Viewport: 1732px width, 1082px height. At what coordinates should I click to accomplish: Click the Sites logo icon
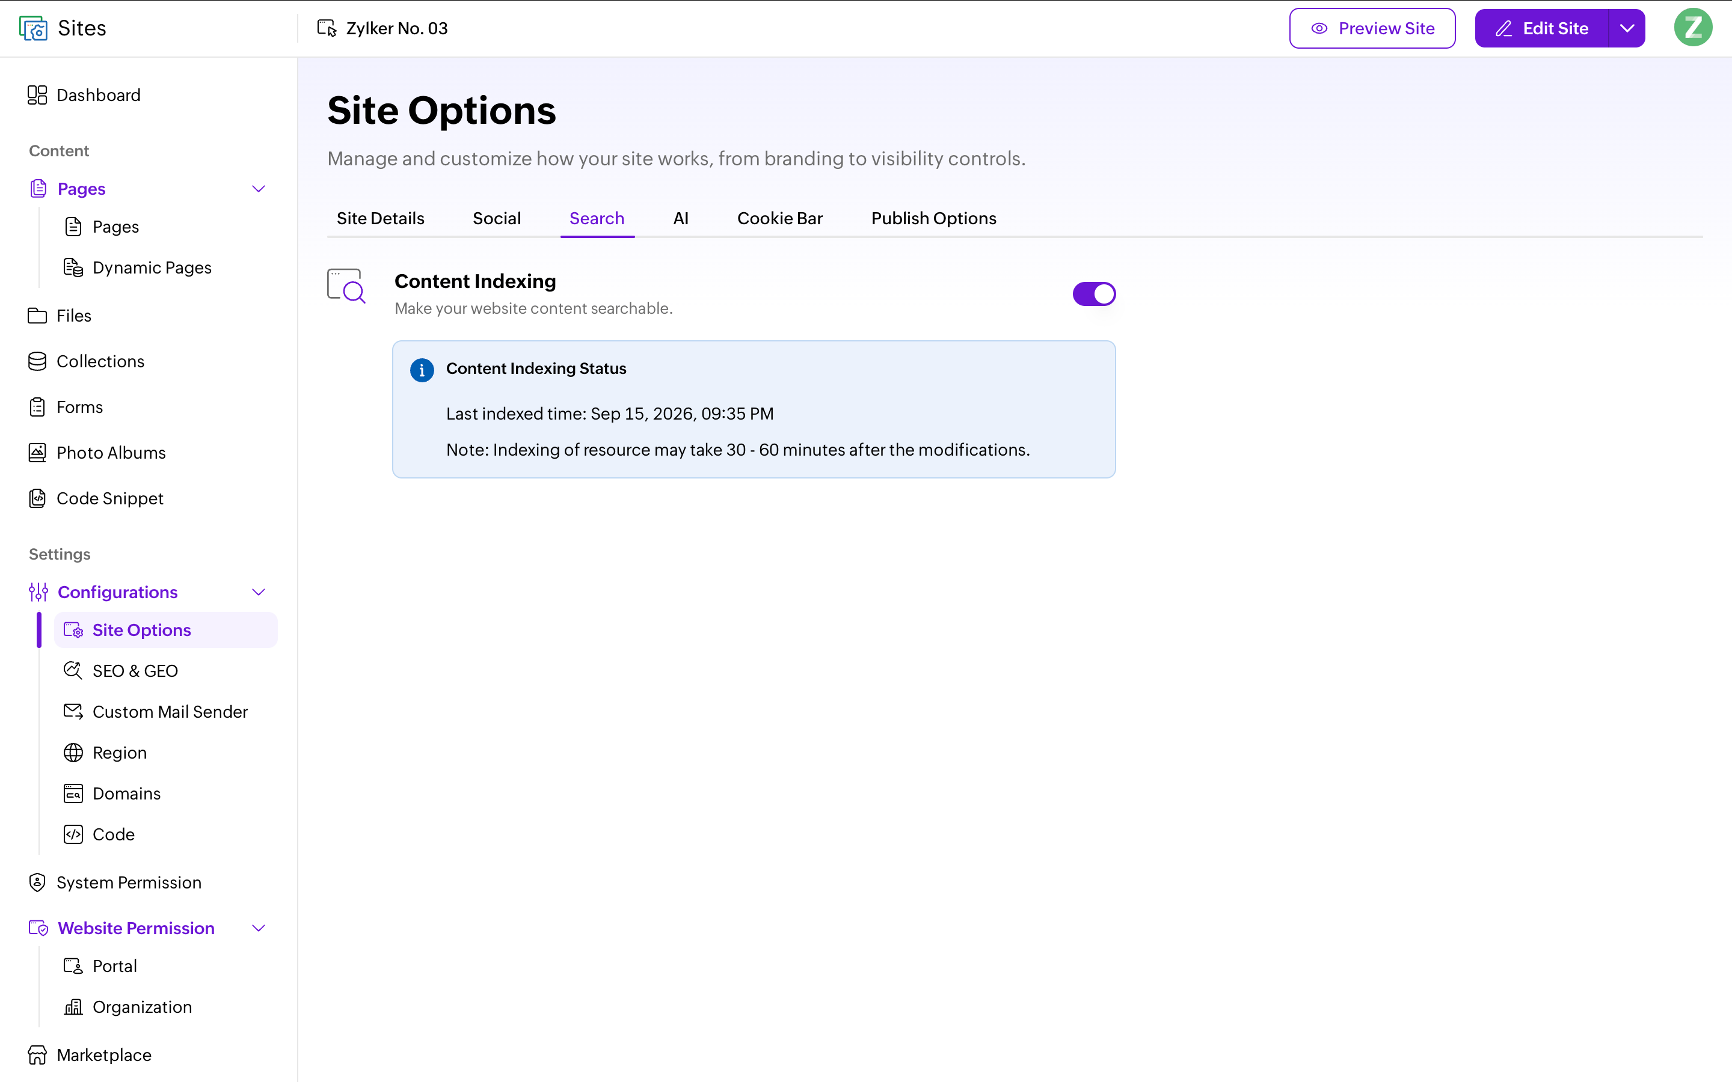coord(33,29)
